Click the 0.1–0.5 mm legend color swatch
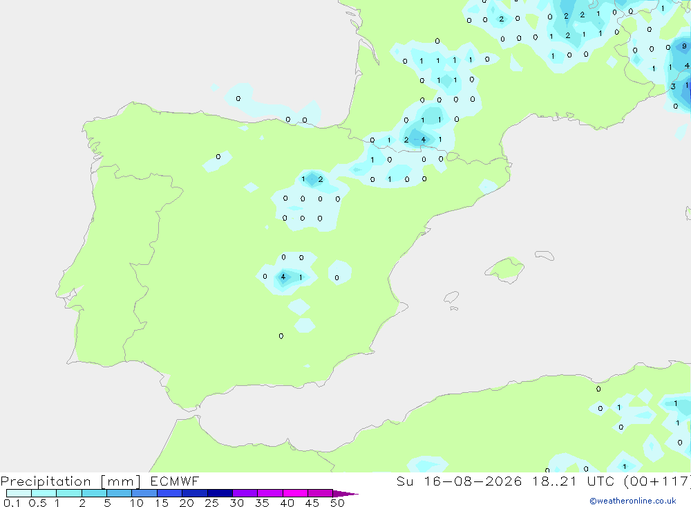Image resolution: width=691 pixels, height=507 pixels. (x=19, y=493)
